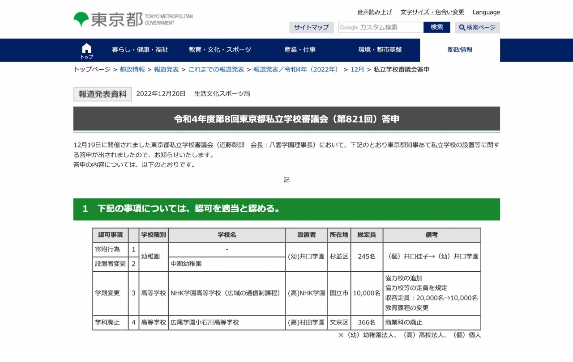The height and width of the screenshot is (362, 573).
Task: Click the 杉並区 location cell
Action: click(339, 257)
